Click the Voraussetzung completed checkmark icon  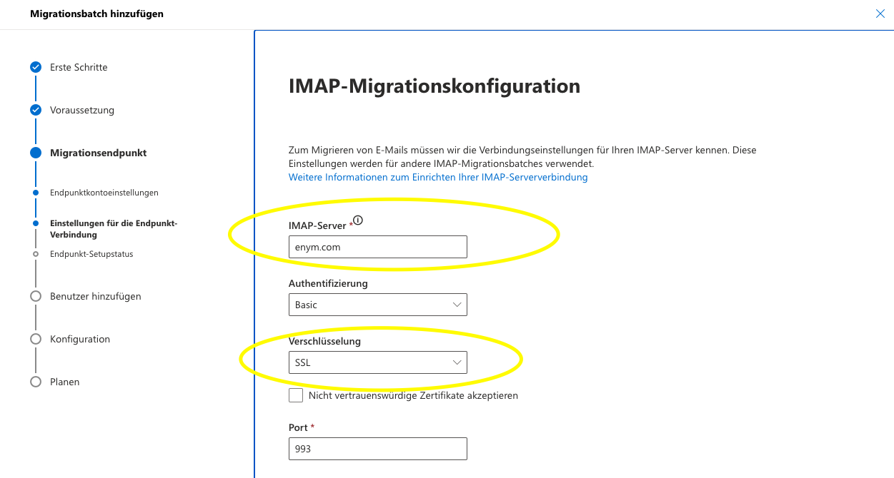(x=36, y=110)
